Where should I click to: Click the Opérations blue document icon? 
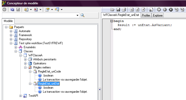tap(30, 63)
